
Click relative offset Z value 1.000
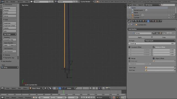164,55
